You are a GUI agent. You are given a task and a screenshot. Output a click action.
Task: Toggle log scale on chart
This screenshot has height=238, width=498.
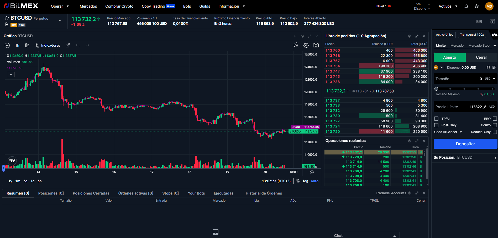tap(305, 181)
